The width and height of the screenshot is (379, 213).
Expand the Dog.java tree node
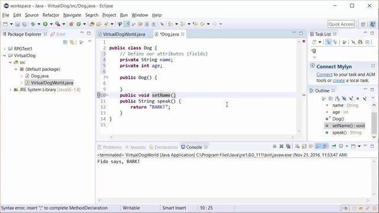click(x=21, y=76)
